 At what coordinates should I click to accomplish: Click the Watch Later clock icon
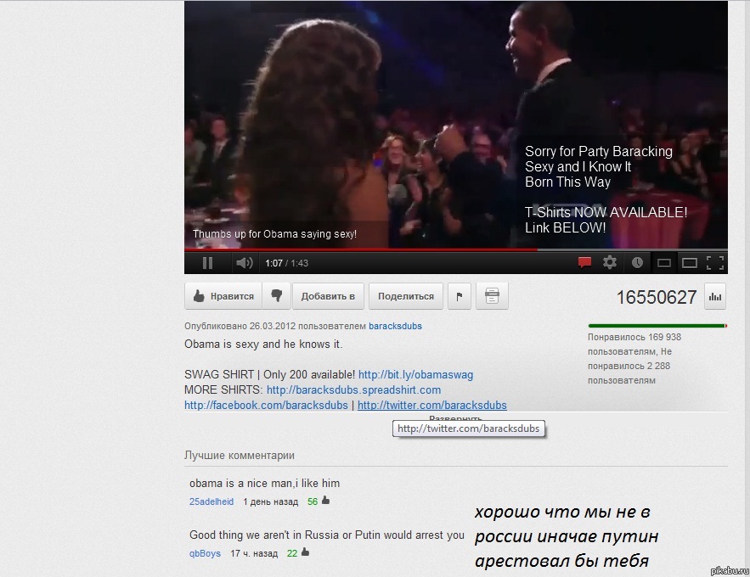pos(637,263)
